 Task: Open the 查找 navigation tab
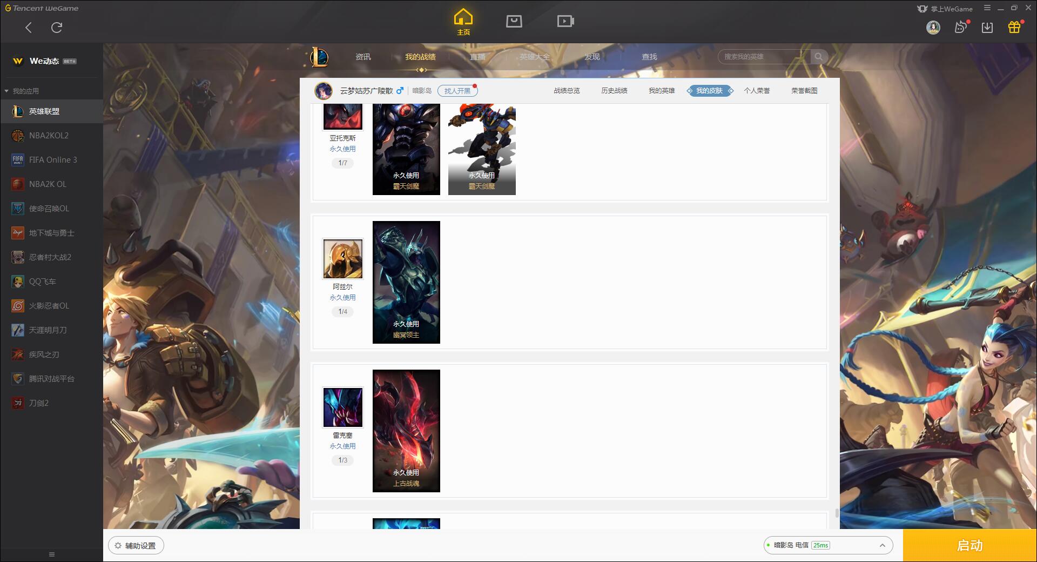649,57
